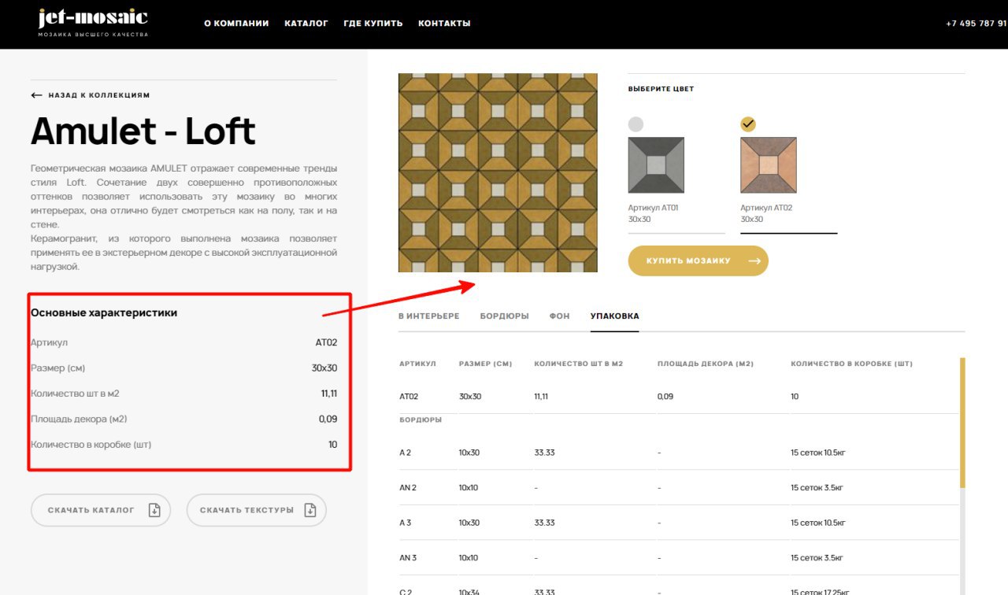Click 0,09 value beside Площадь декора
Image resolution: width=1008 pixels, height=595 pixels.
tap(328, 419)
